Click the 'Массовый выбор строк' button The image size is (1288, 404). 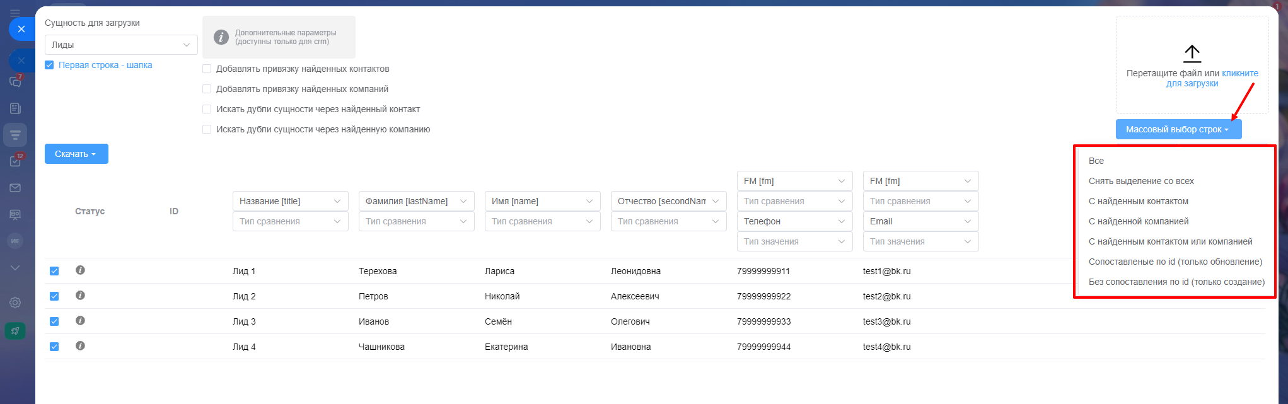coord(1178,129)
